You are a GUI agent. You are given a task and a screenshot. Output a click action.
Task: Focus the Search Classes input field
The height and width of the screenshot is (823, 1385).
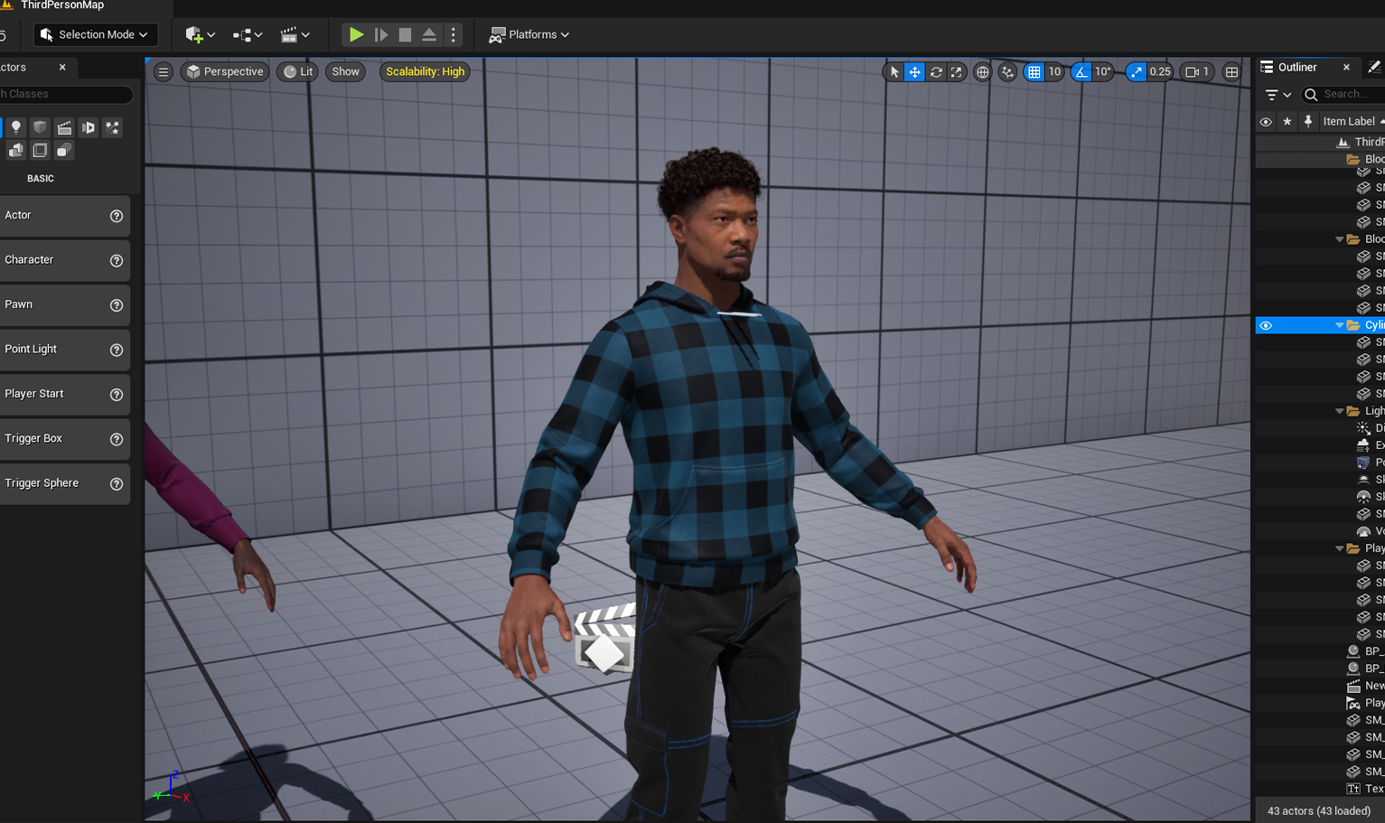(65, 94)
